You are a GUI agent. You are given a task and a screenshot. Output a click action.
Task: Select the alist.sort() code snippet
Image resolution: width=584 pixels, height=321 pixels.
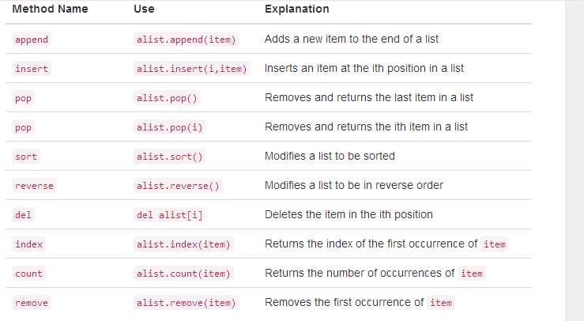click(169, 157)
